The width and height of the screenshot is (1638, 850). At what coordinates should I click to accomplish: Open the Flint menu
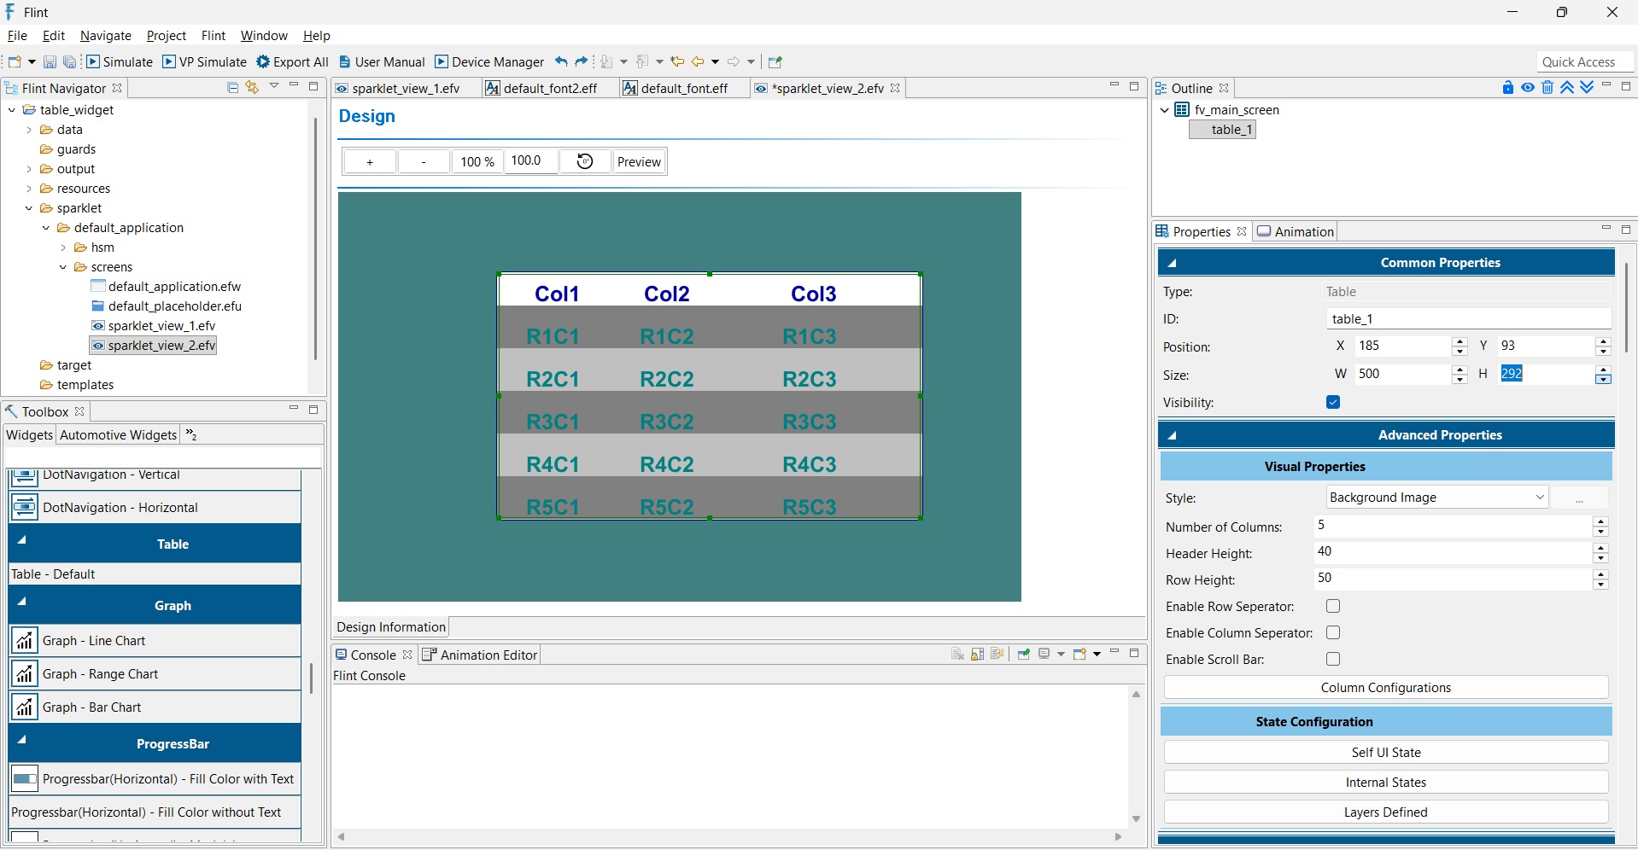click(x=214, y=36)
